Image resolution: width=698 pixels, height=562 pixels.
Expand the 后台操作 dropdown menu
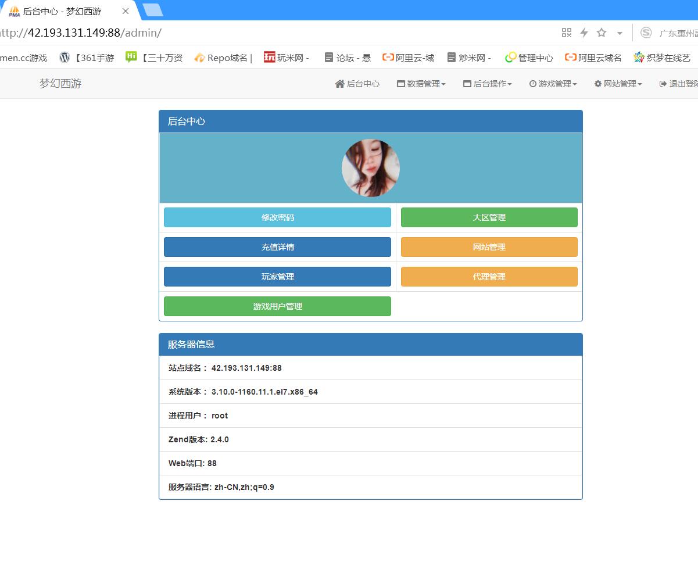[488, 84]
